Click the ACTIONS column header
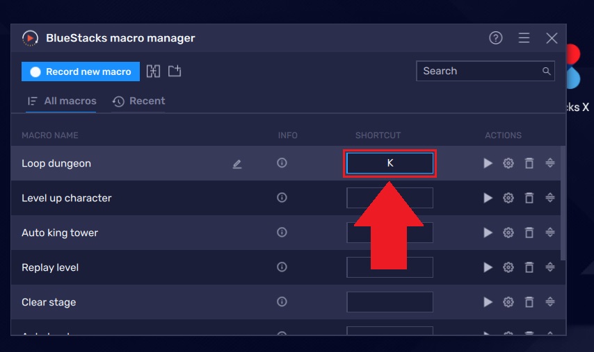This screenshot has width=594, height=352. click(x=503, y=135)
